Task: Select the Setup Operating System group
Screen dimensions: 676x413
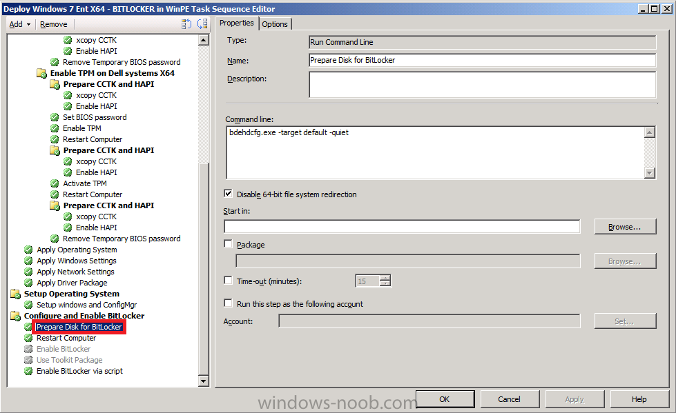Action: click(72, 294)
